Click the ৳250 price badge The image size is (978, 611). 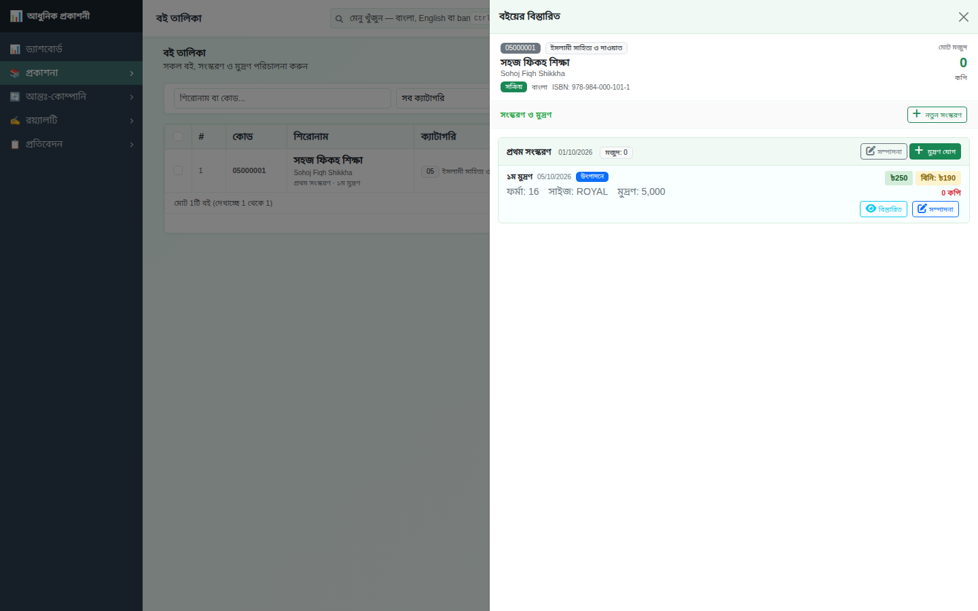[899, 178]
